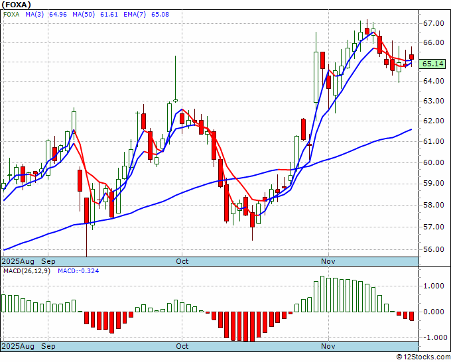Click the last red MACD histogram bar
This screenshot has height=362, width=451.
click(412, 316)
